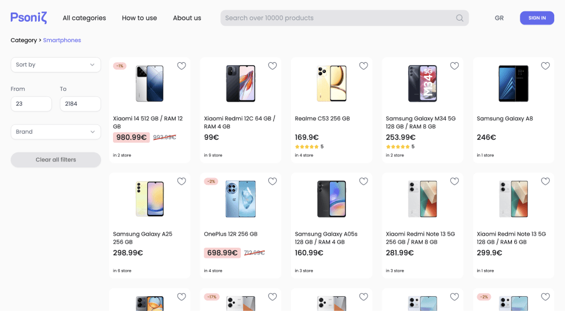Click heart icon on OnePlus 12R
Image resolution: width=565 pixels, height=311 pixels.
tap(272, 181)
